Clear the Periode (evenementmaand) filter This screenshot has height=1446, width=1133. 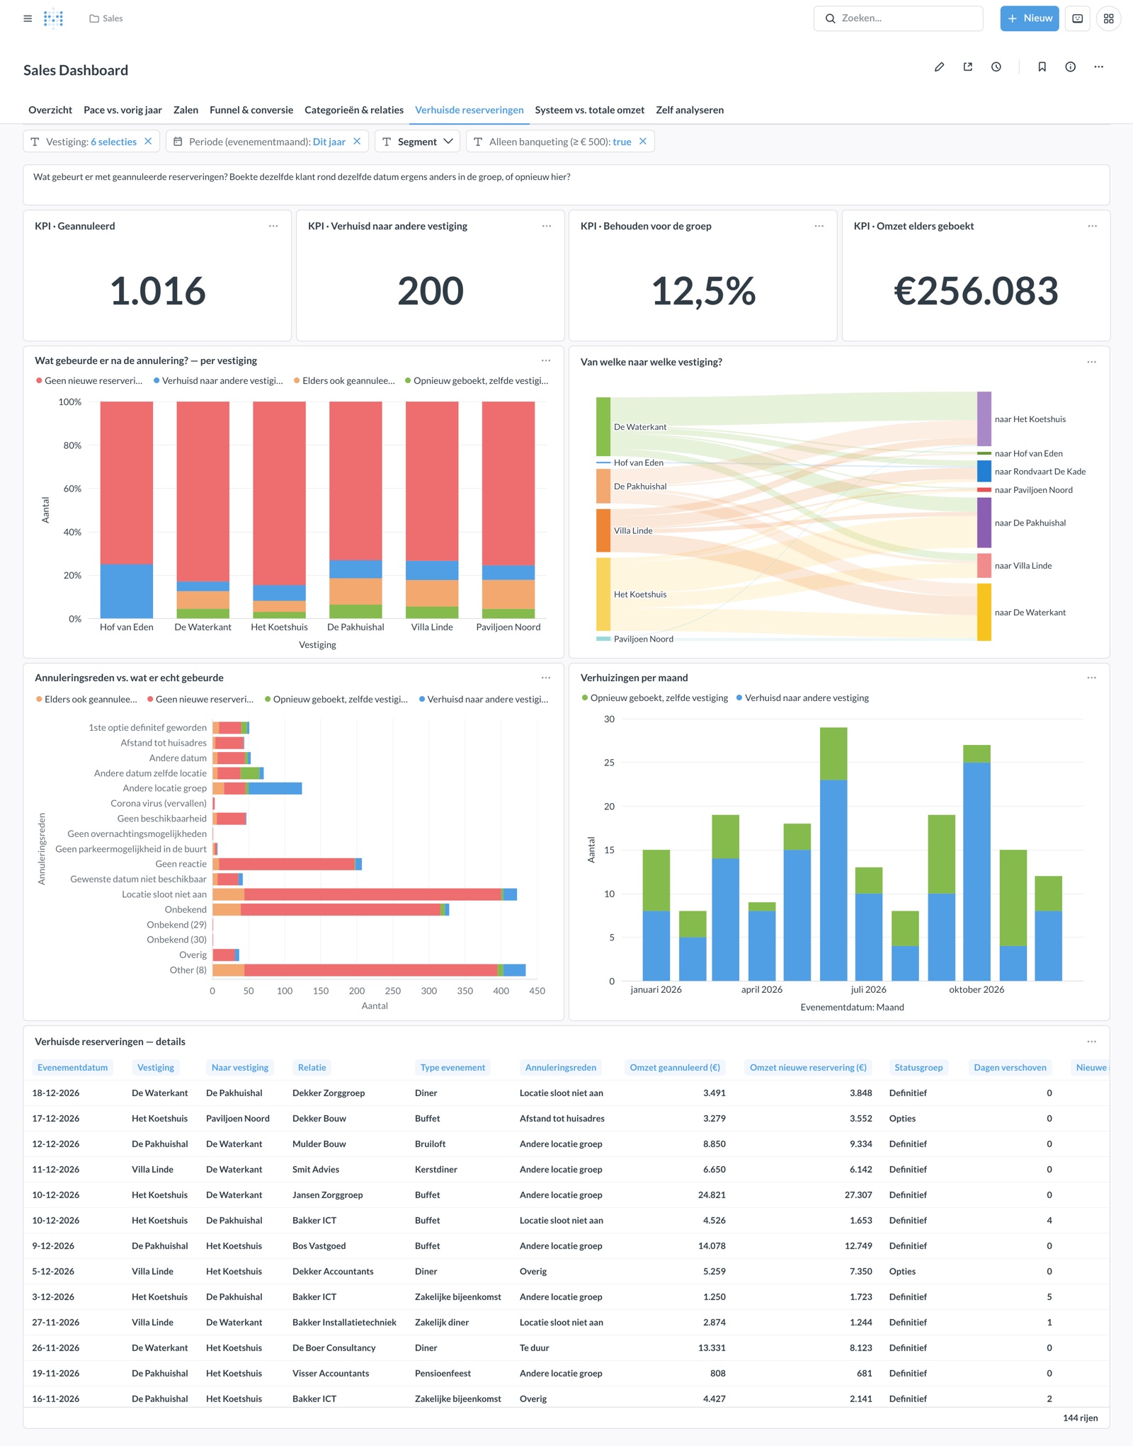(x=357, y=141)
